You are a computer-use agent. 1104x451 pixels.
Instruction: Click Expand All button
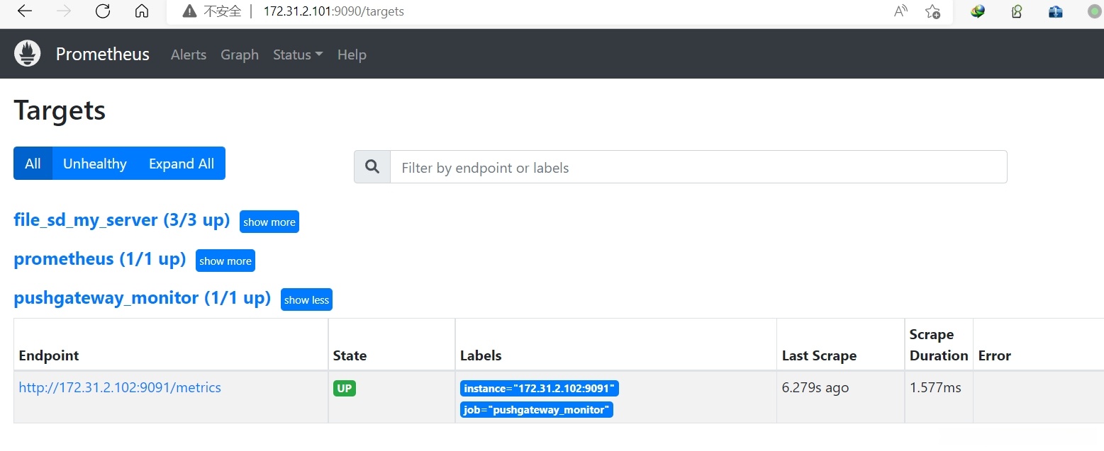[x=182, y=164]
